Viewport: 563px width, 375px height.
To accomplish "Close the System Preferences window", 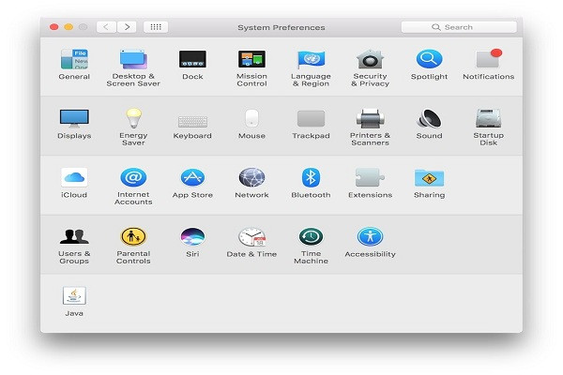I will [54, 27].
